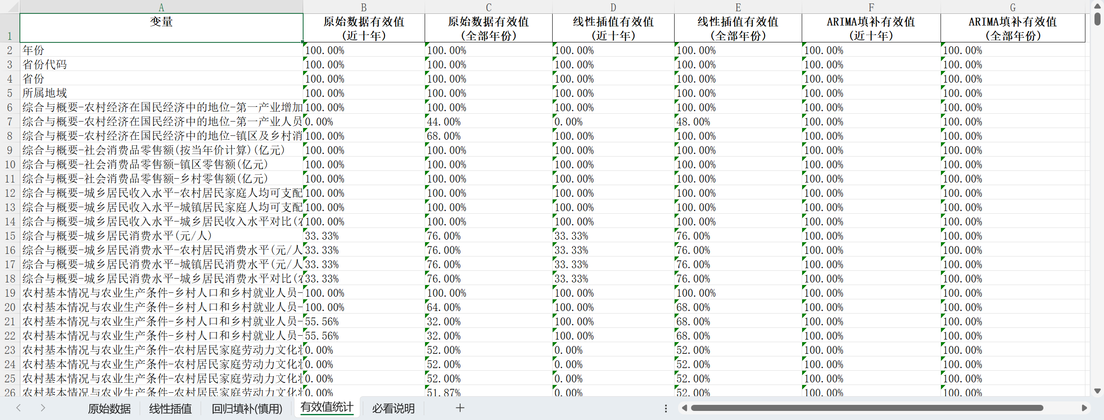Click the 44.00% cell in column C
The height and width of the screenshot is (420, 1104).
[488, 122]
